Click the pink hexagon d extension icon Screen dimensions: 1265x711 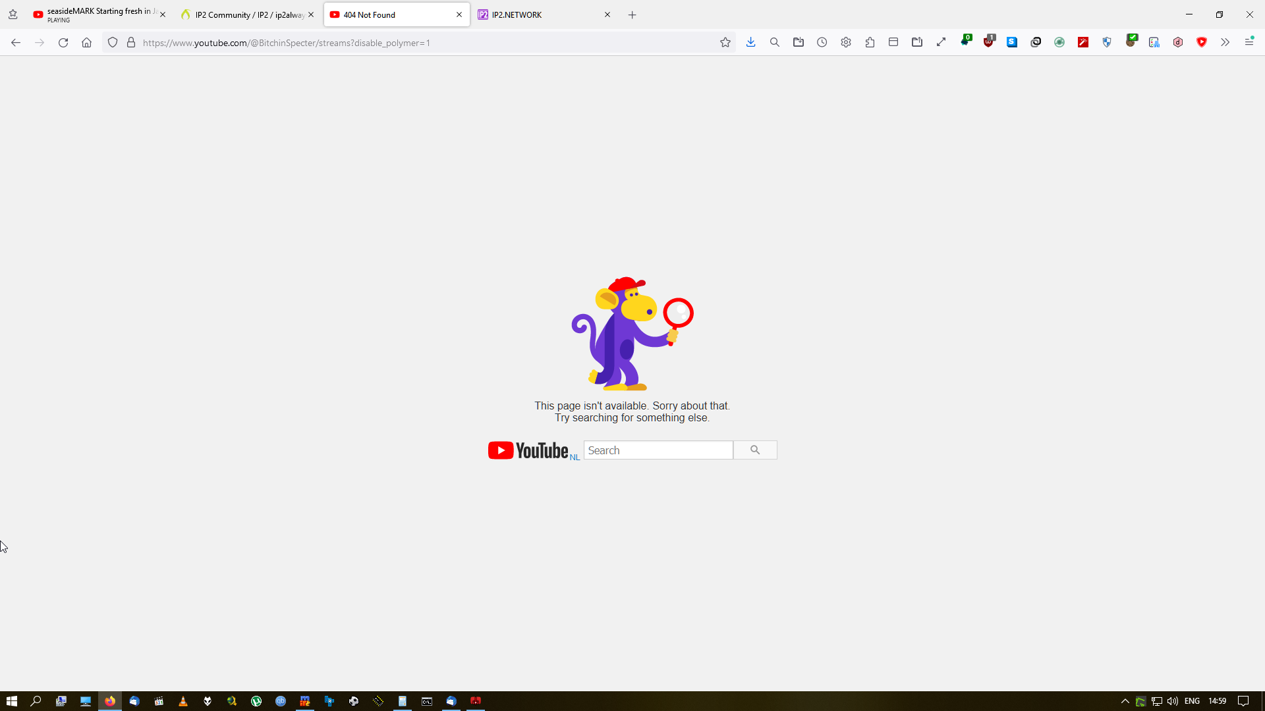tap(1178, 43)
